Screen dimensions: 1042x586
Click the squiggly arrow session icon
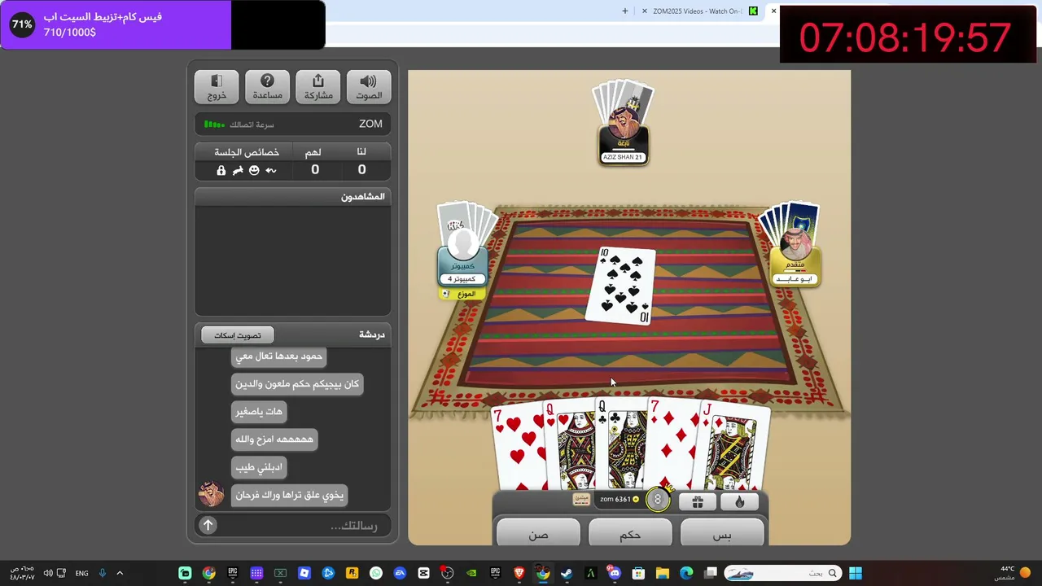[271, 170]
